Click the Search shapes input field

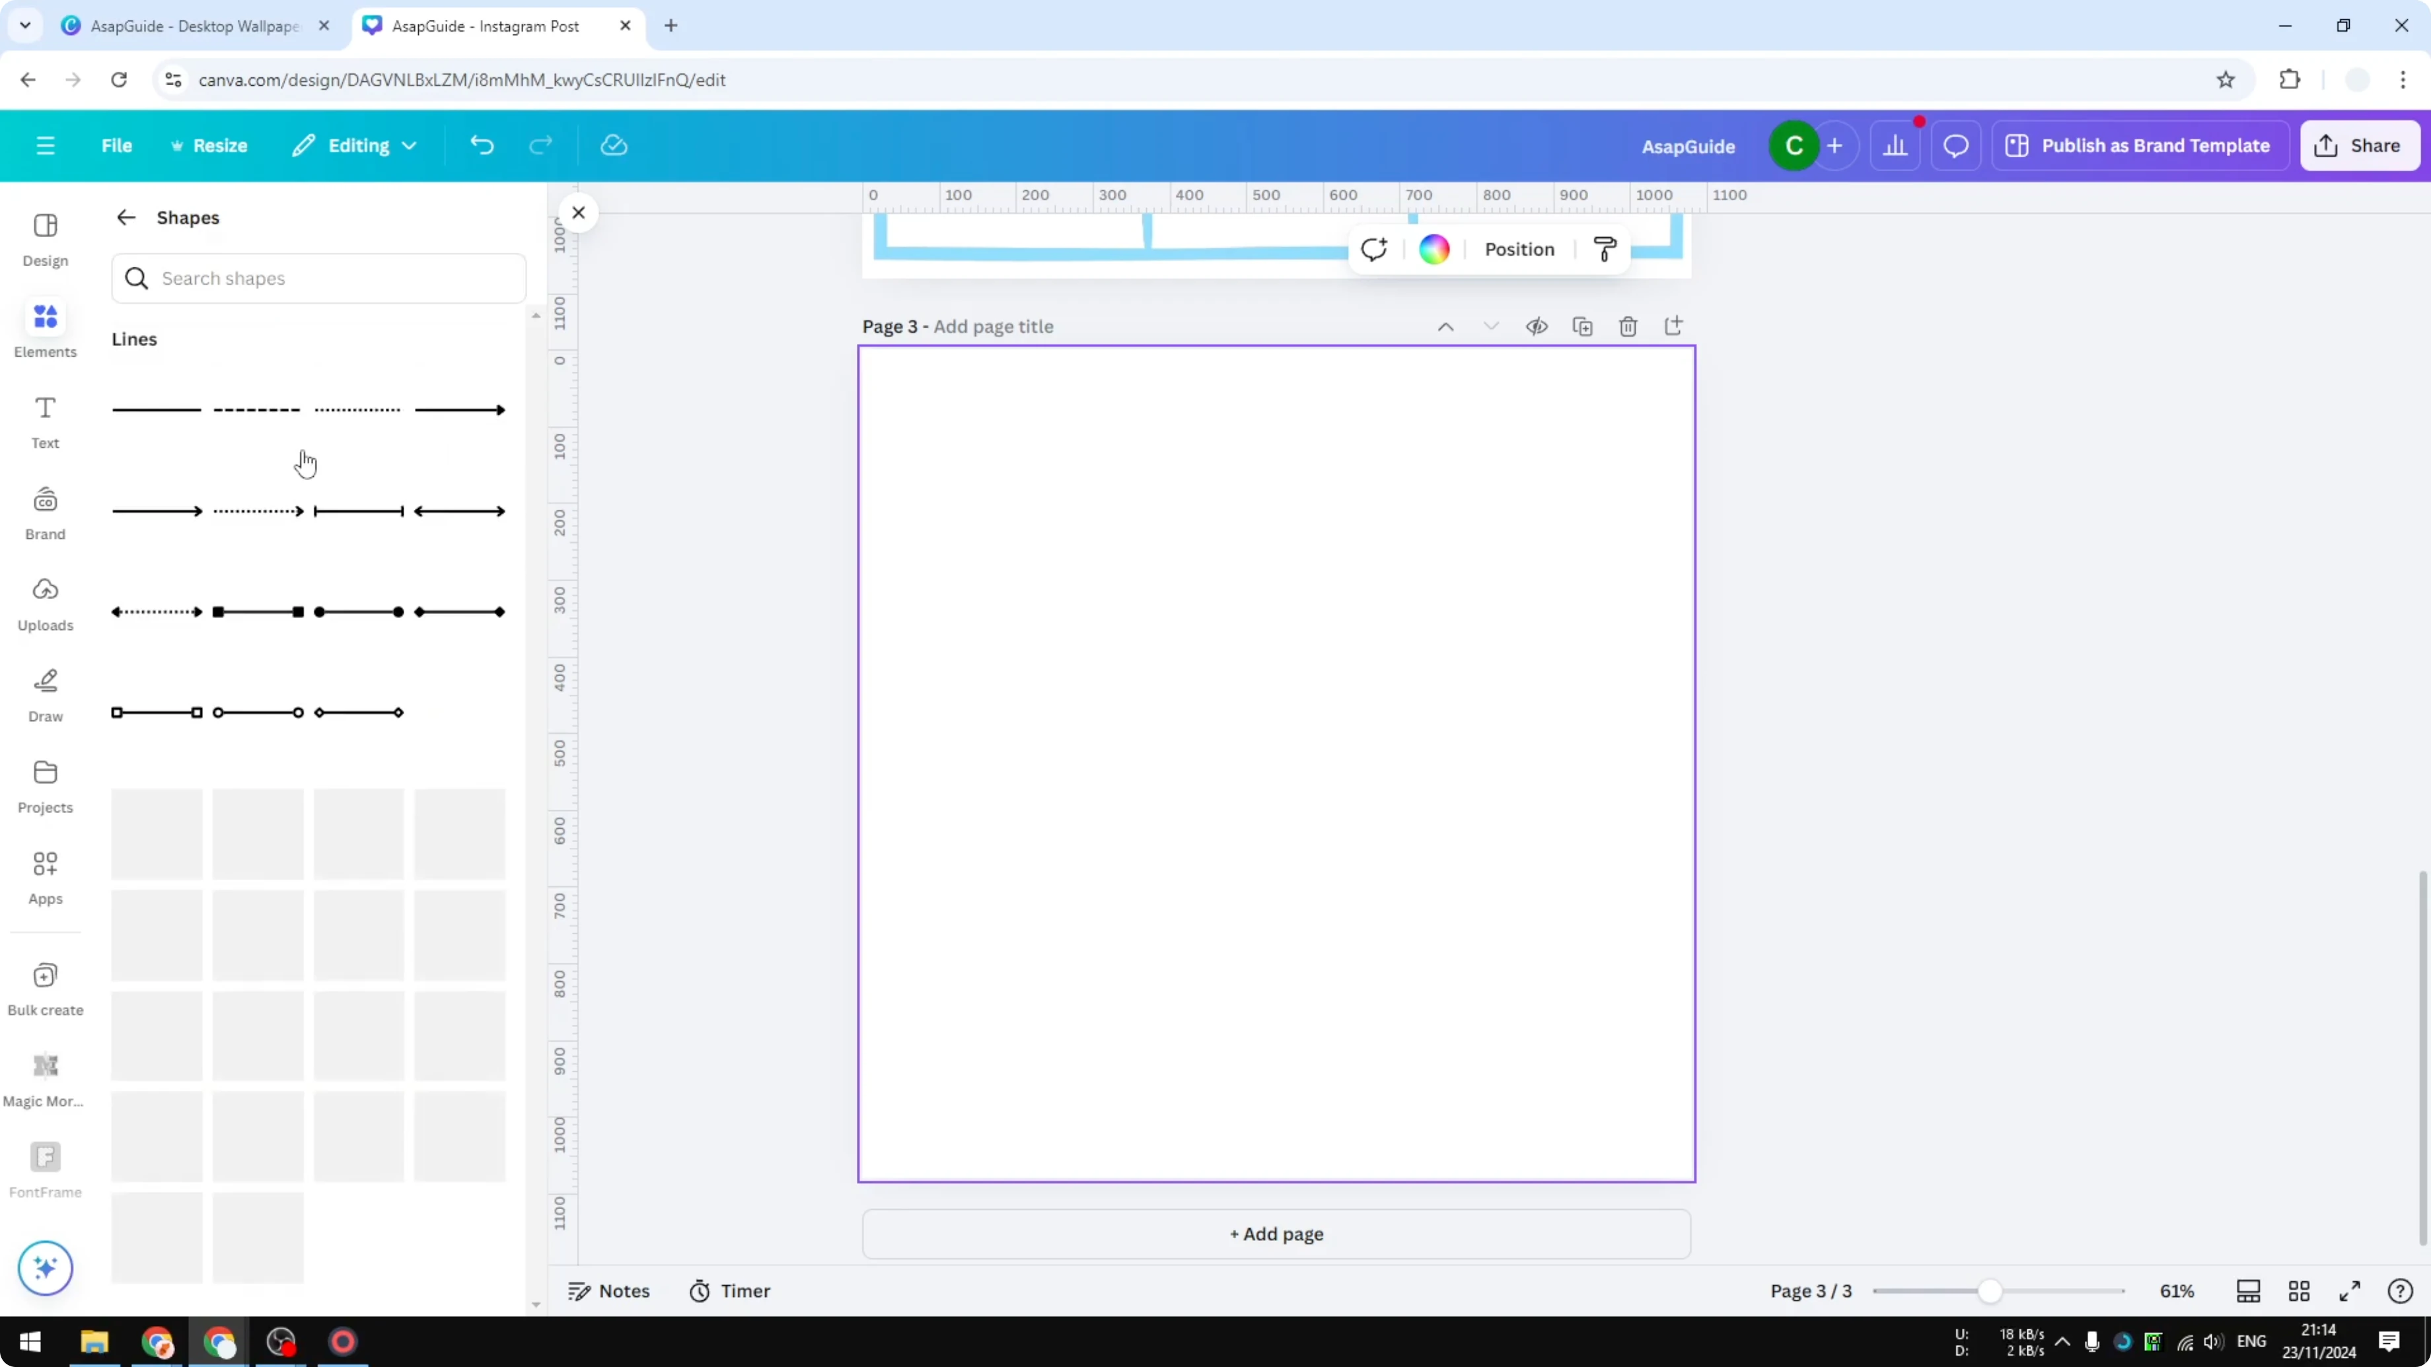tap(318, 278)
